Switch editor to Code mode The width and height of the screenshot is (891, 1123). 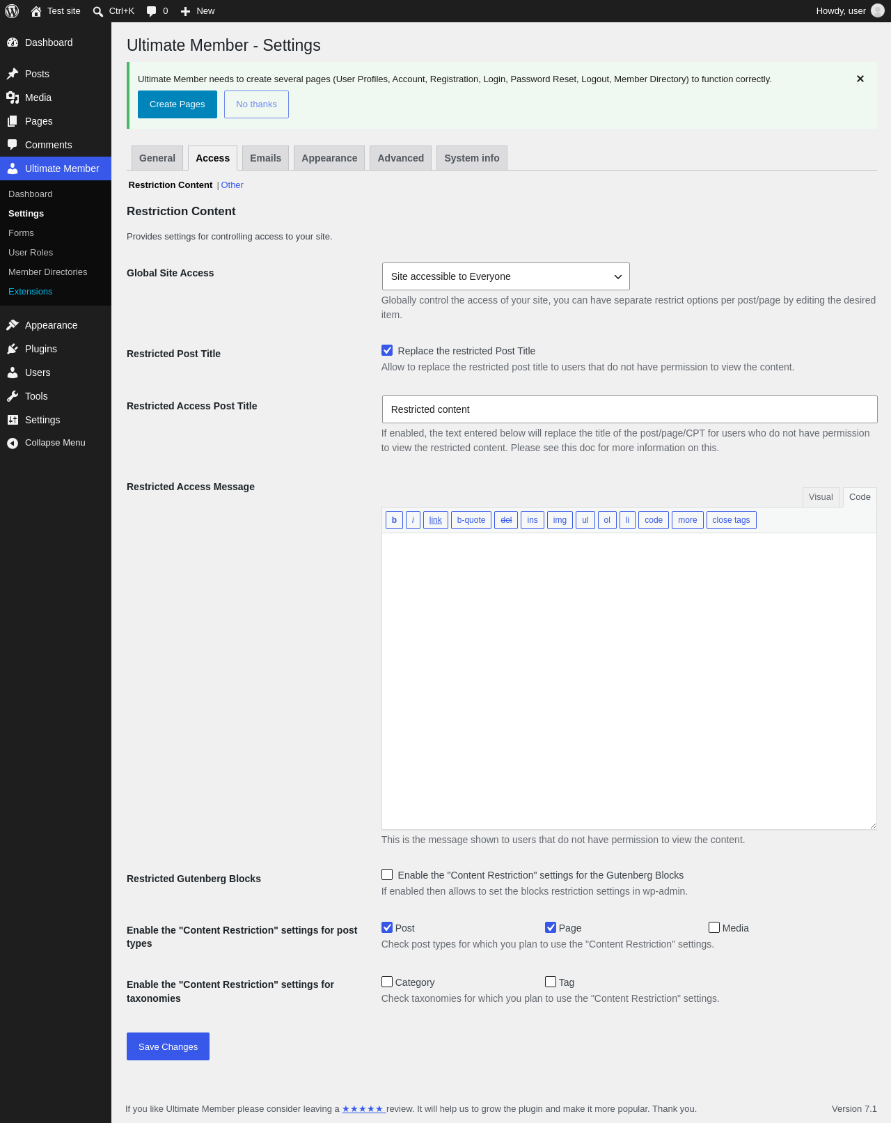pyautogui.click(x=860, y=497)
